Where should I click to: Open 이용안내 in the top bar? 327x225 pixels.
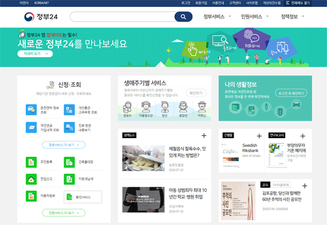218,3
